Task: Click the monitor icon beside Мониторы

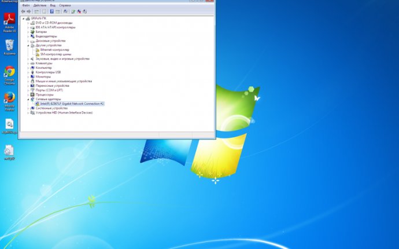Action: pyautogui.click(x=32, y=76)
